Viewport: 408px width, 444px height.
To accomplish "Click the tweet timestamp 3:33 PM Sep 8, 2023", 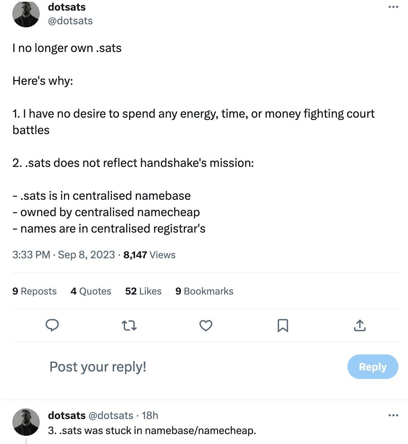I will (63, 255).
